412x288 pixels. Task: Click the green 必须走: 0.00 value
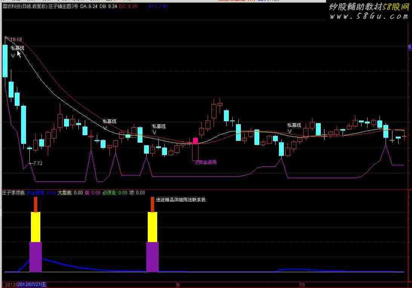click(115, 193)
